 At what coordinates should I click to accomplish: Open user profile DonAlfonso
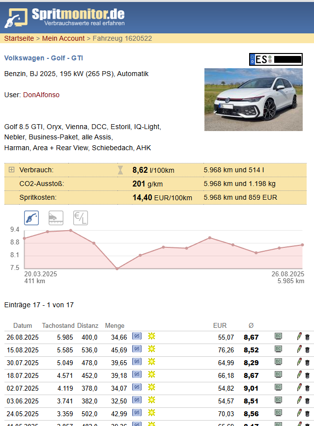tap(41, 95)
